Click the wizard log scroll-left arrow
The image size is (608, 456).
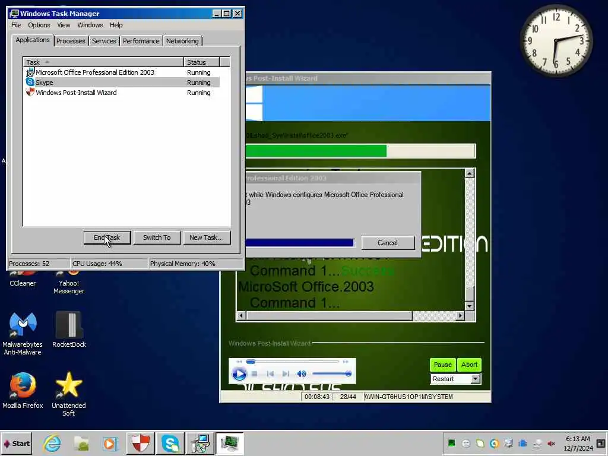(241, 316)
